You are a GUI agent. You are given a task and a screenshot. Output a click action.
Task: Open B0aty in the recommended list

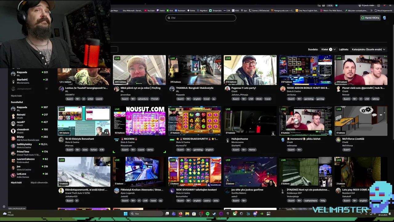(x=29, y=138)
